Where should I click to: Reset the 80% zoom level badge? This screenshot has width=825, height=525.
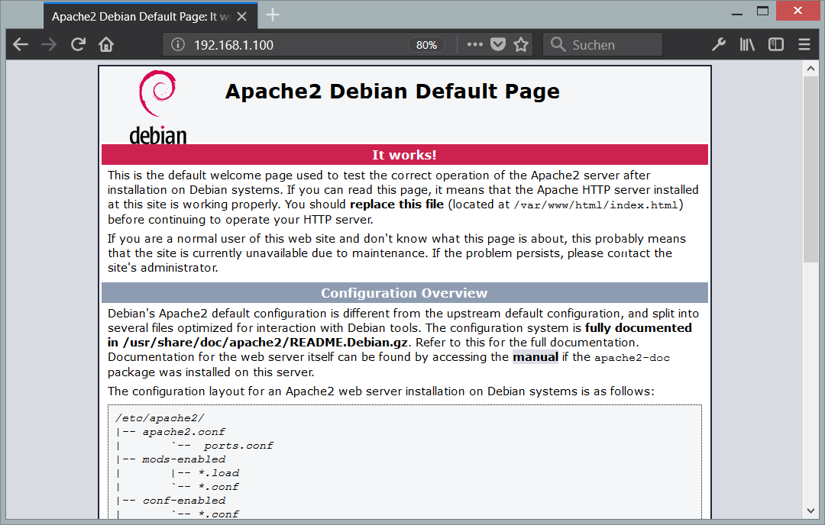tap(426, 45)
